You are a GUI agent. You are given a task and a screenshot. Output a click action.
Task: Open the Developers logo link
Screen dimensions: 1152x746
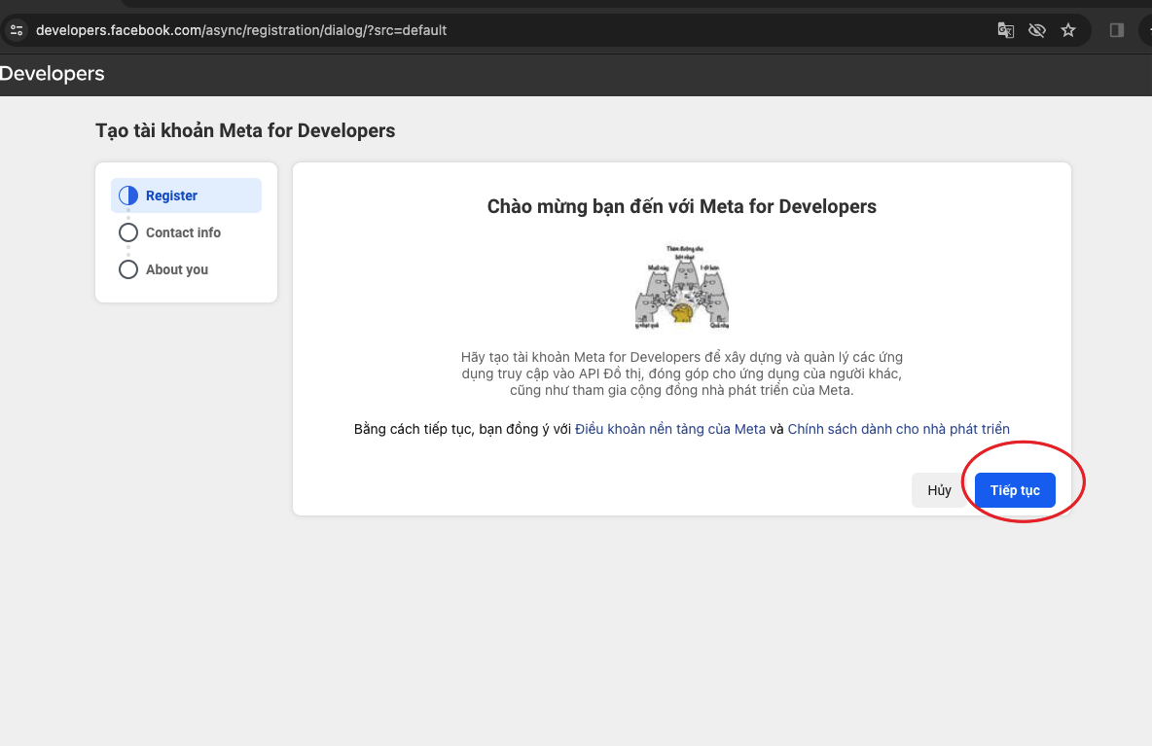(52, 73)
